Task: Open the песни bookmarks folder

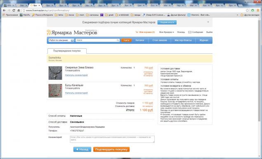Action: pos(69,15)
